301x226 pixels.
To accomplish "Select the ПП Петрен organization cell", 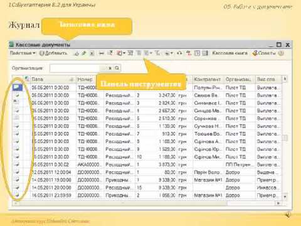I will click(x=240, y=164).
